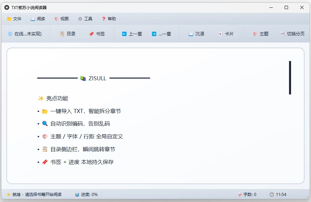Click the vertical scrollbar thumb in reader
311x202 pixels.
(x=290, y=78)
